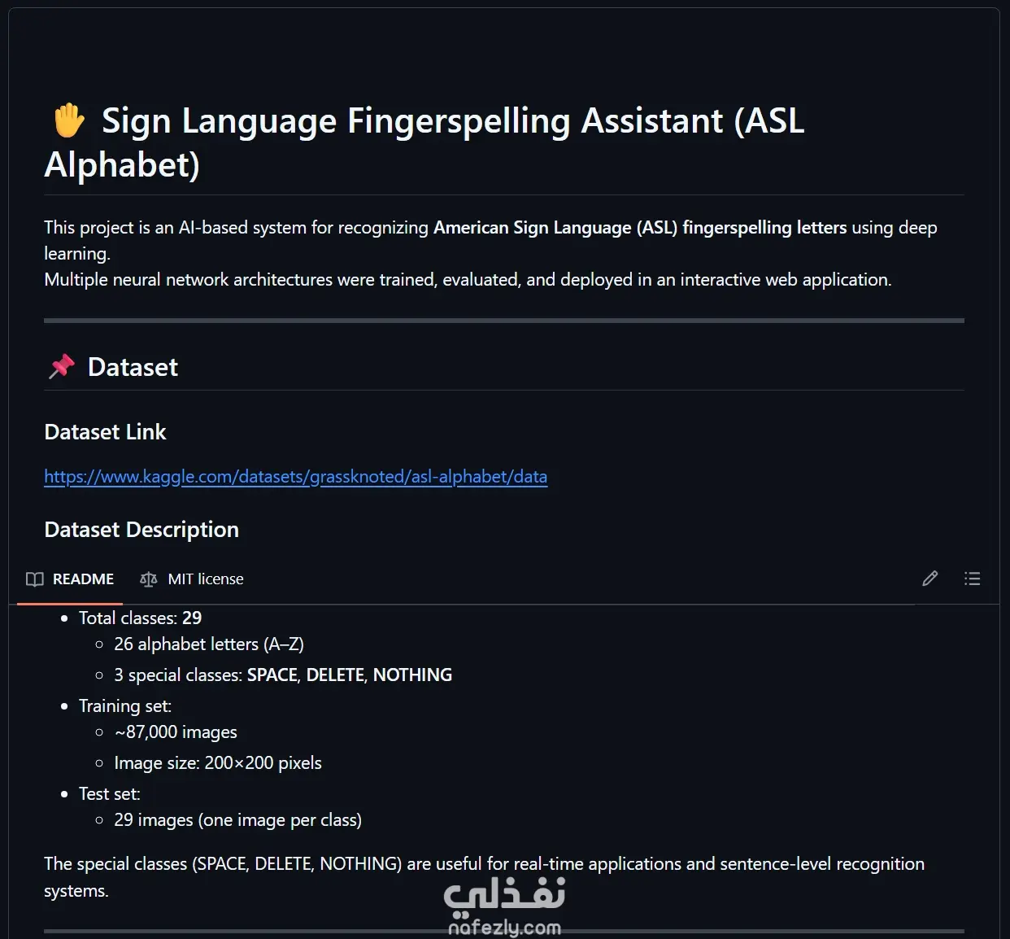The height and width of the screenshot is (939, 1010).
Task: Click the nafezly.com watermark text
Action: [x=504, y=928]
